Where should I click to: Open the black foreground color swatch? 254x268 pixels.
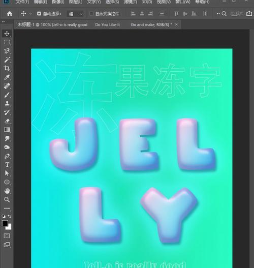coord(5,223)
